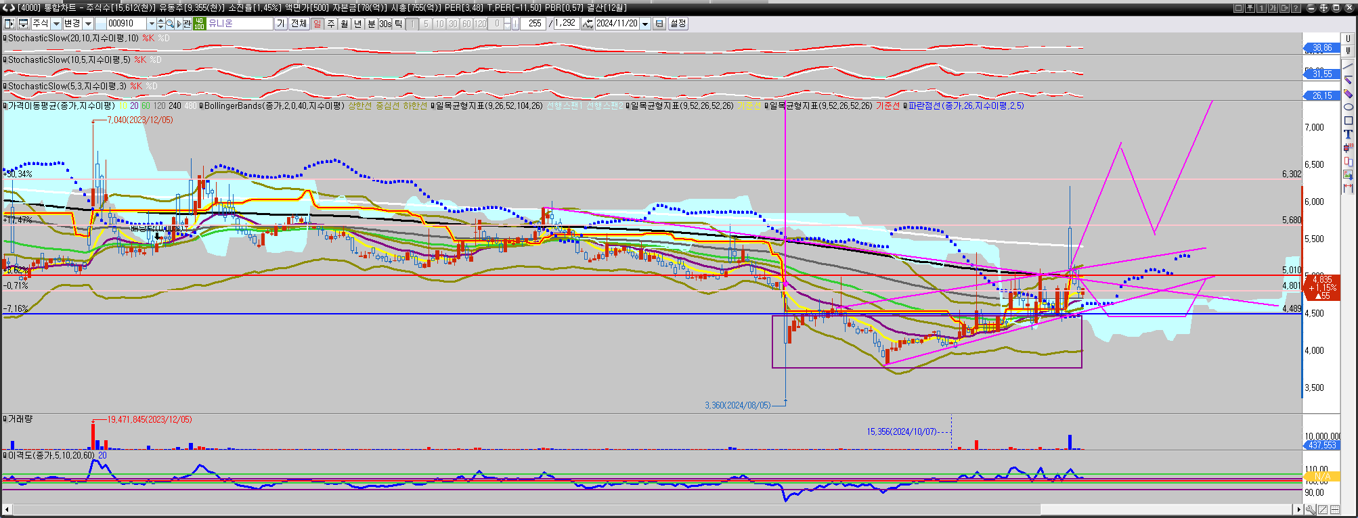Select the rectangle drawing tool
The width and height of the screenshot is (1358, 518).
point(1348,120)
